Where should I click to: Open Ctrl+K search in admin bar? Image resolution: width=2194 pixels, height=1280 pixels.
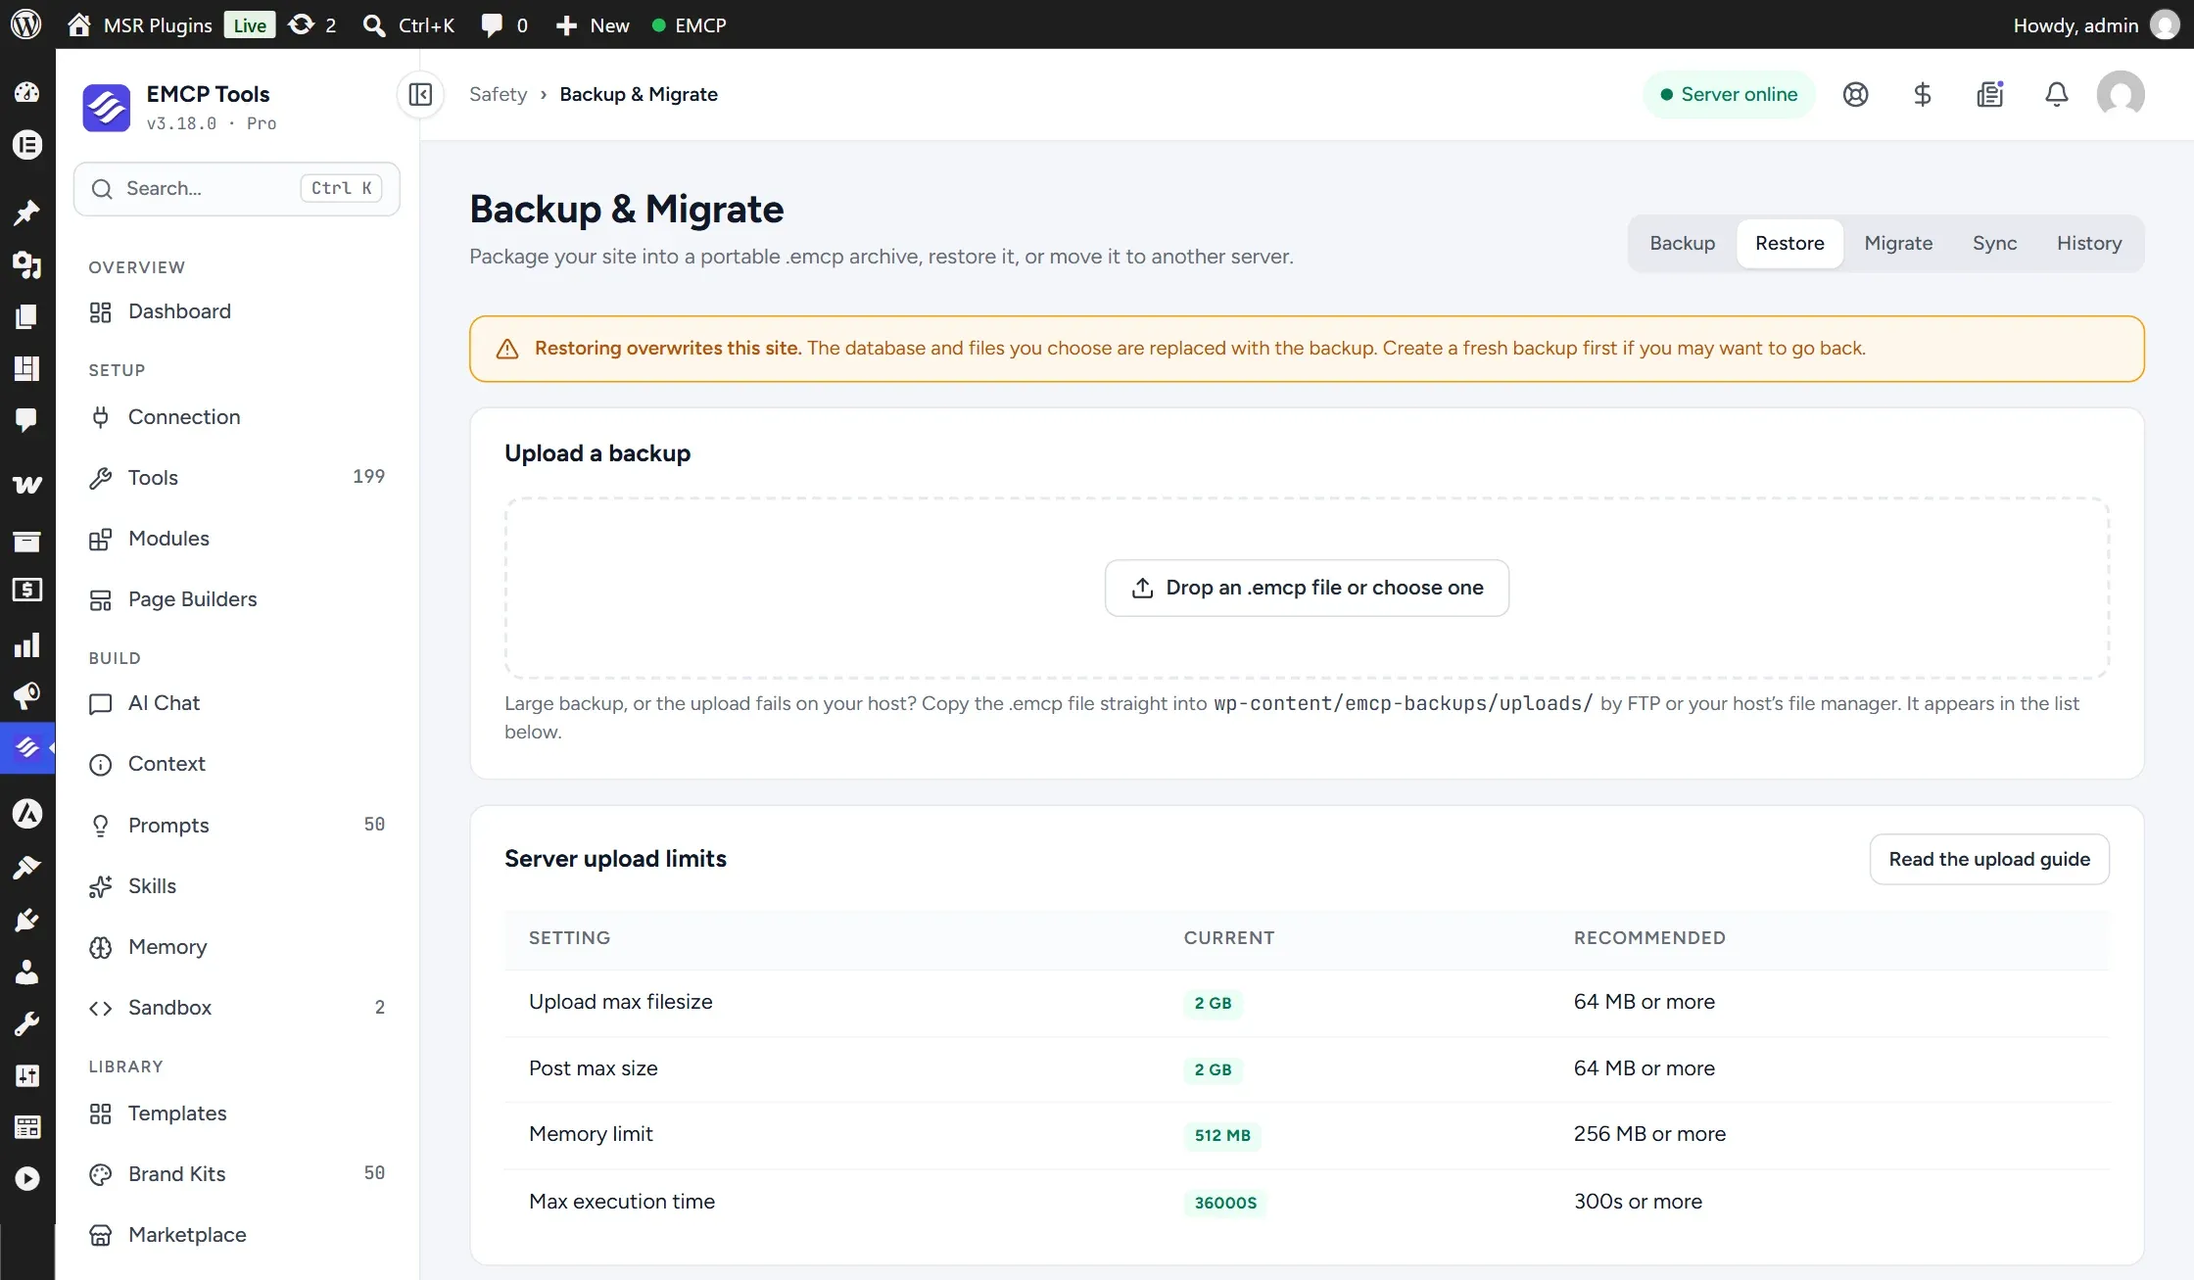[407, 24]
